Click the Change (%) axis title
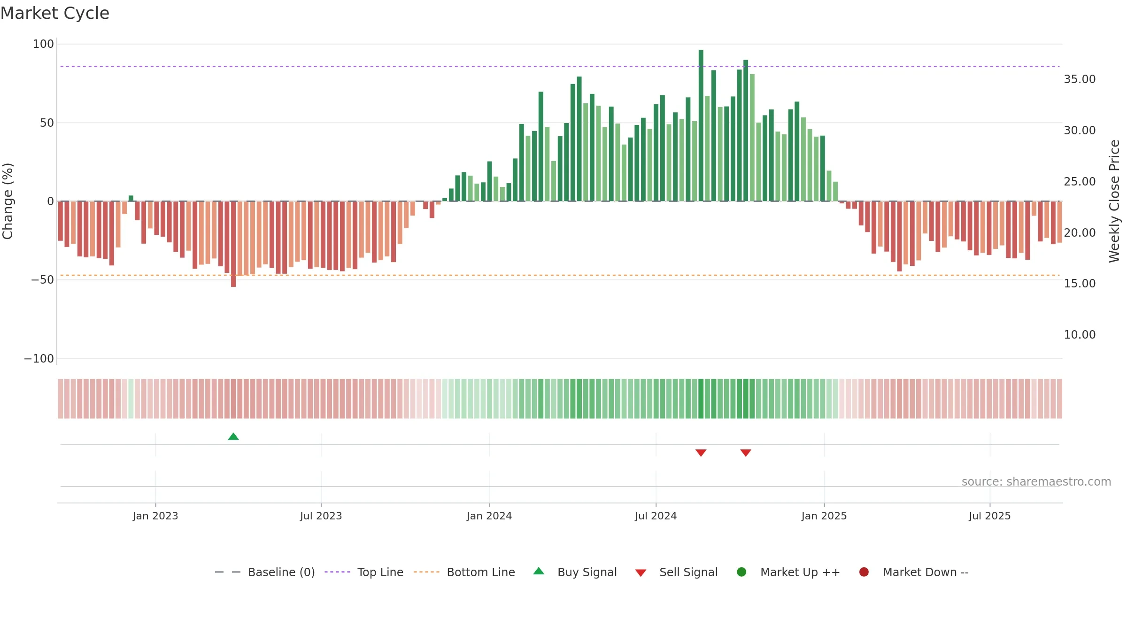The image size is (1127, 634). click(8, 201)
